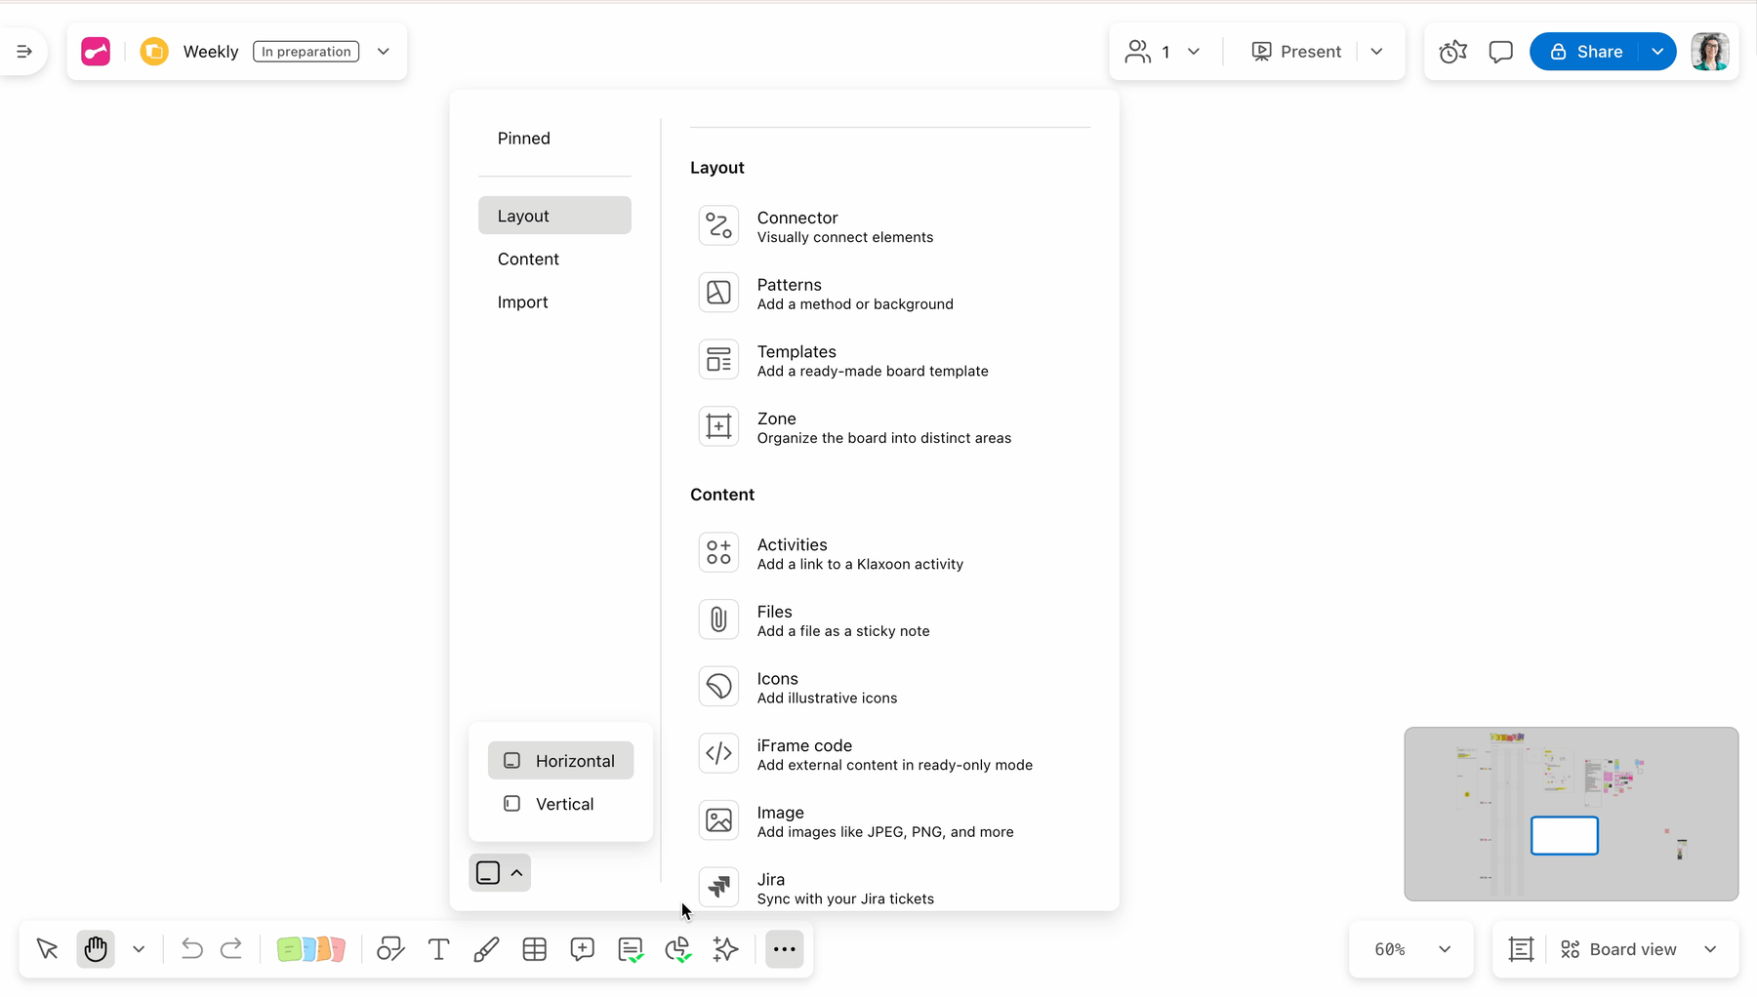Switch to the Content category

pos(528,259)
